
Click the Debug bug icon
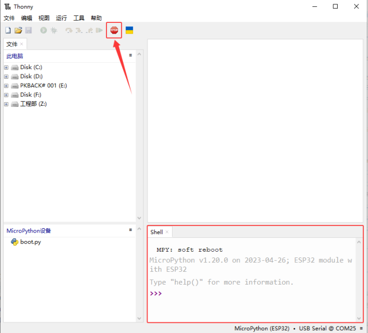tap(53, 31)
